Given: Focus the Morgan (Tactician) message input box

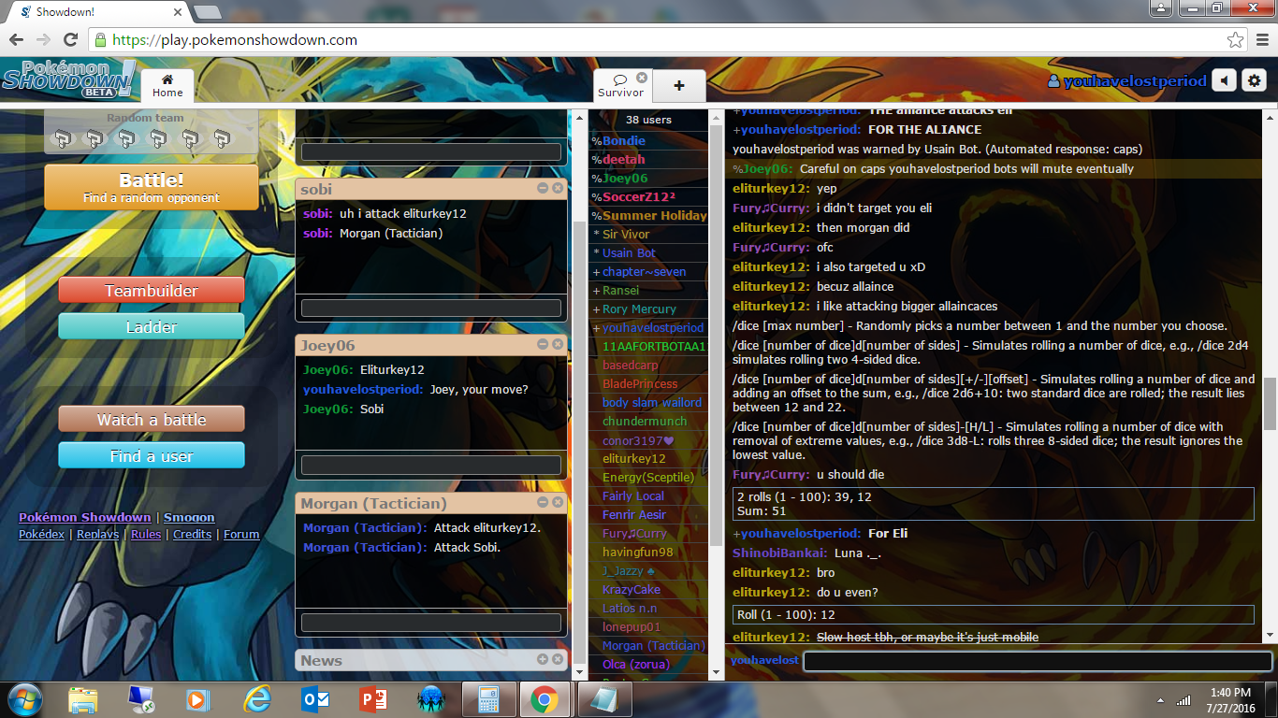Looking at the screenshot, I should tap(431, 623).
